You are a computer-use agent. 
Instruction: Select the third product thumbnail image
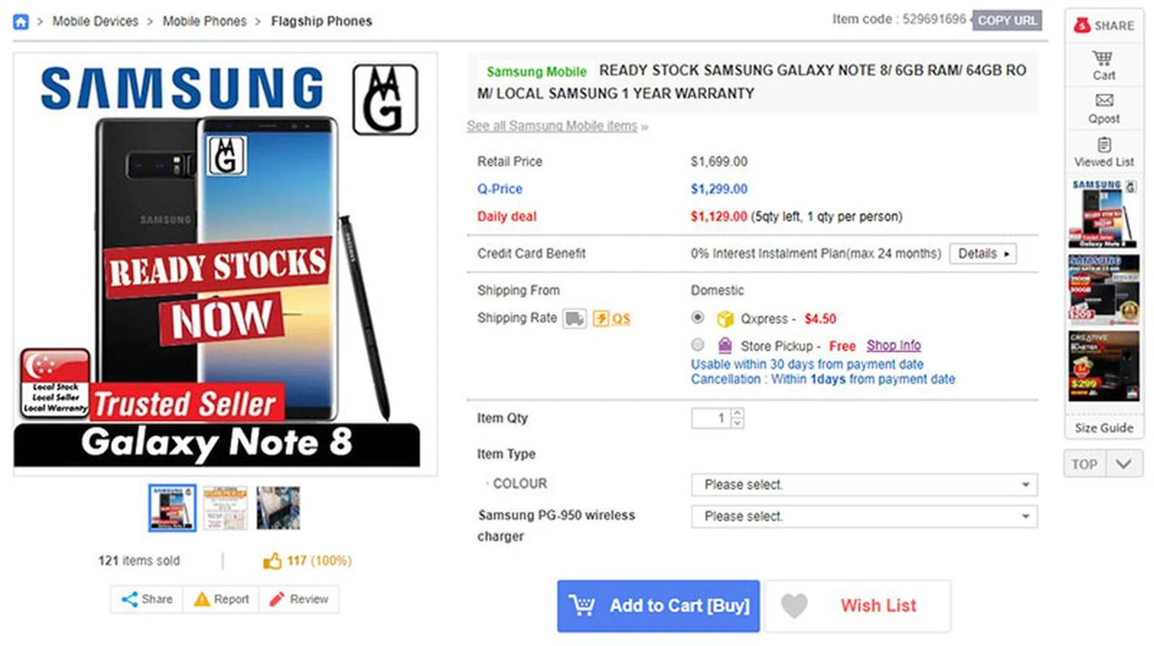pyautogui.click(x=278, y=508)
